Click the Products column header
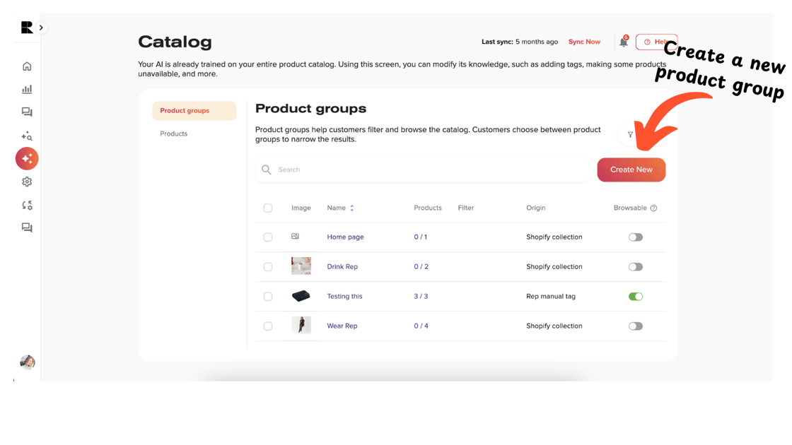792x445 pixels. [428, 208]
